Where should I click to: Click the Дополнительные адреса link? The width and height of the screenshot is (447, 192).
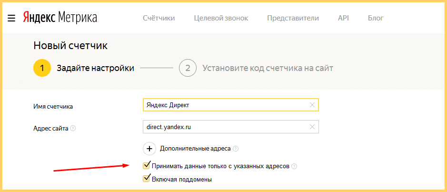pyautogui.click(x=195, y=149)
